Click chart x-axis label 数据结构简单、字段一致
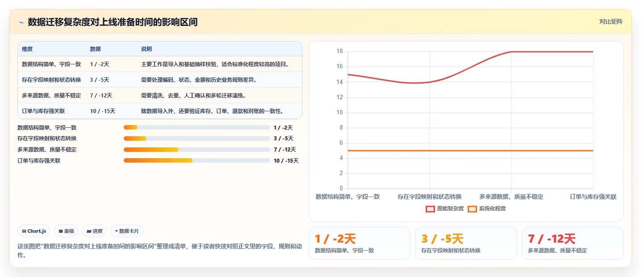This screenshot has height=277, width=641. (348, 197)
